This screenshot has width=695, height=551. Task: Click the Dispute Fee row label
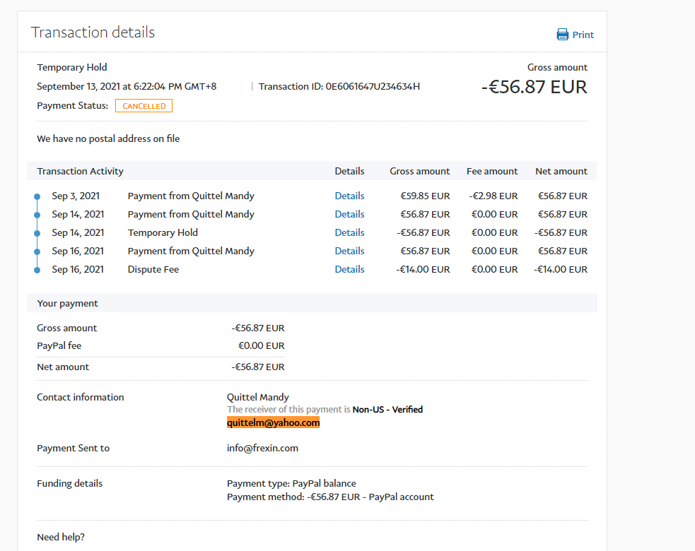(153, 269)
